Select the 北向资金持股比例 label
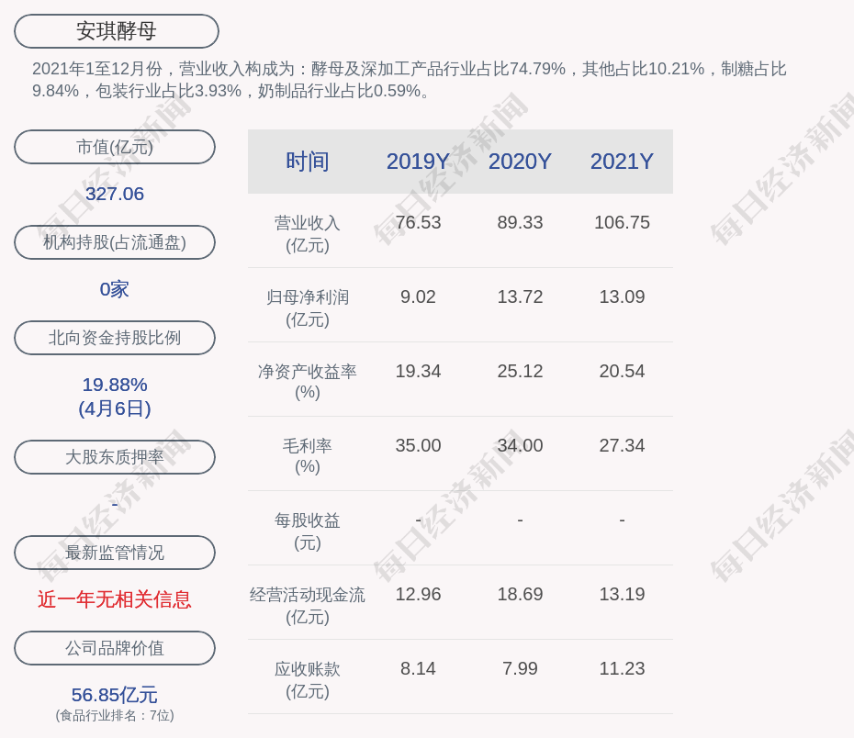 coord(115,338)
